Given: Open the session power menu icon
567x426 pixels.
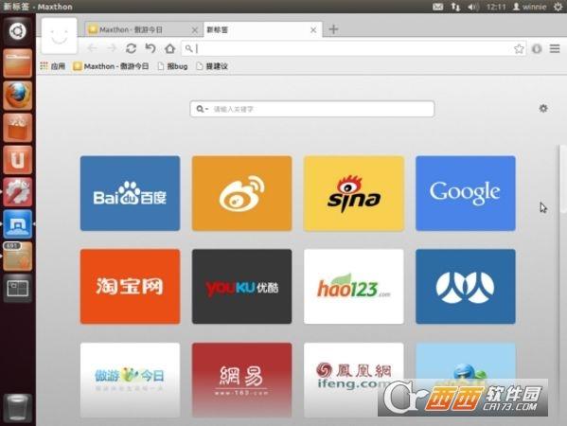Looking at the screenshot, I should pyautogui.click(x=558, y=7).
